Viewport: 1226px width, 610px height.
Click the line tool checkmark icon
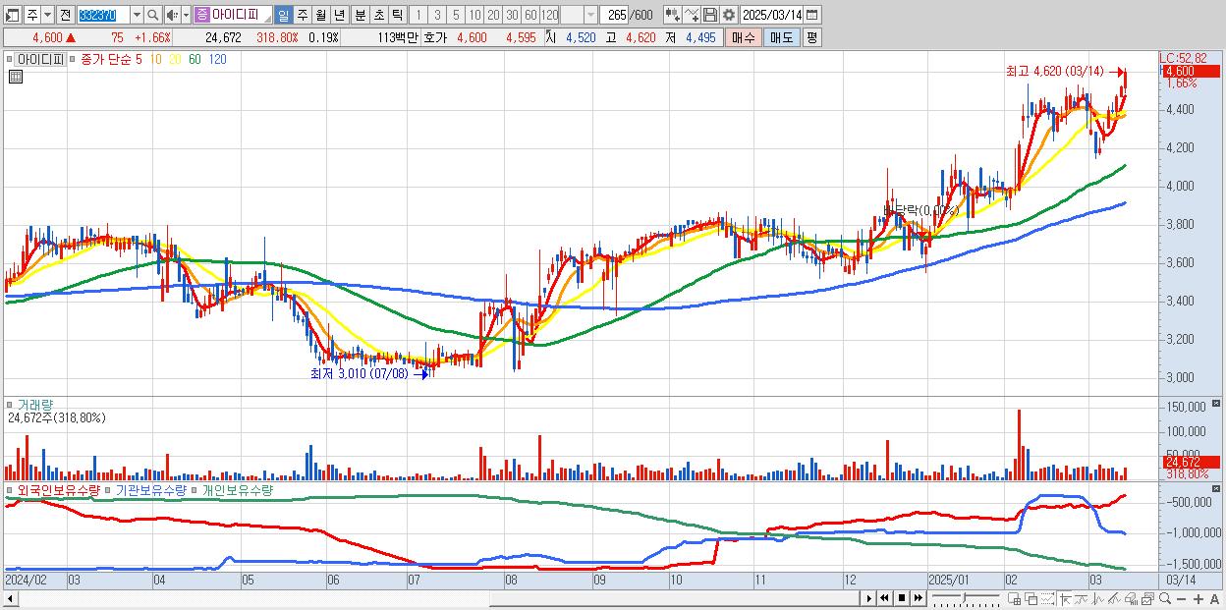pos(692,15)
